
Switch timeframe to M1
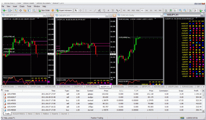[x=124, y=10]
